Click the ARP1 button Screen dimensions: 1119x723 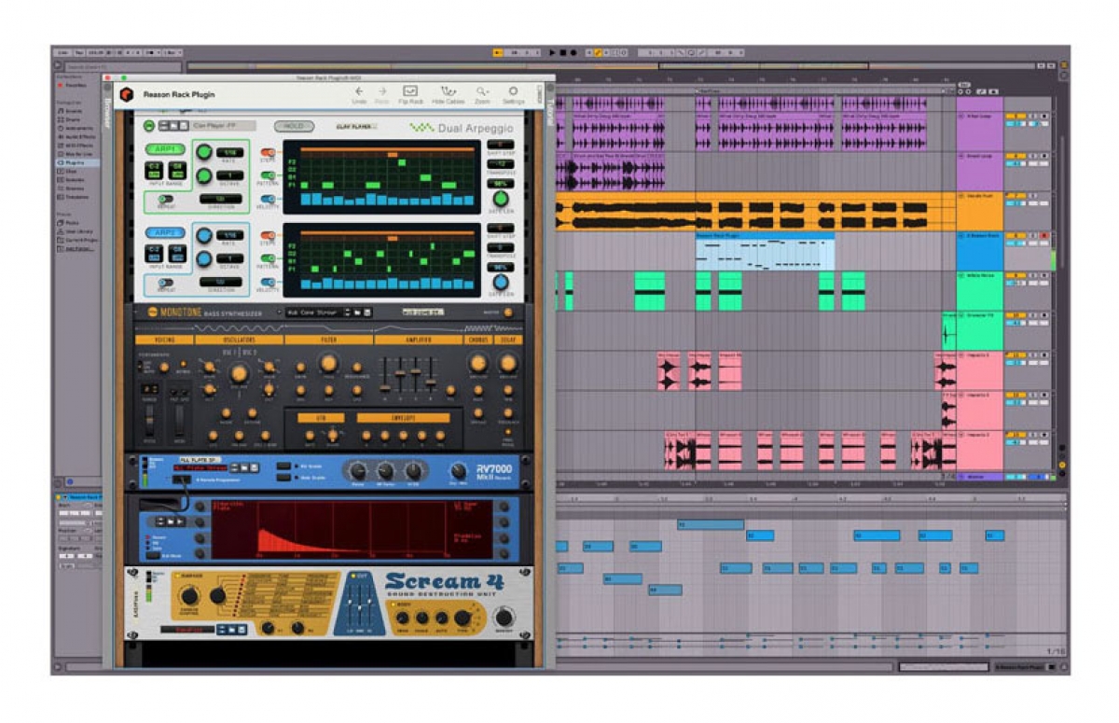point(164,149)
